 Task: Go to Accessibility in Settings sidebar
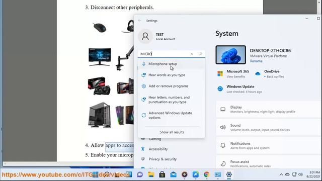[x=158, y=149]
